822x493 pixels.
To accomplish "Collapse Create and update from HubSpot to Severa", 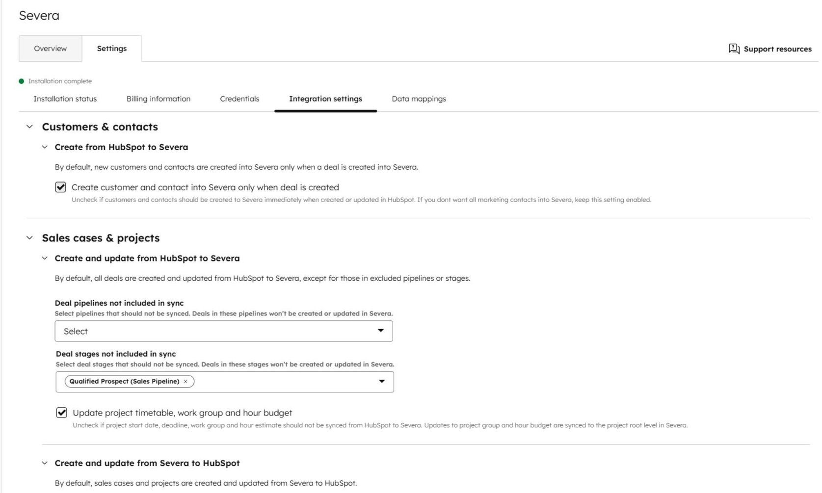I will (45, 258).
